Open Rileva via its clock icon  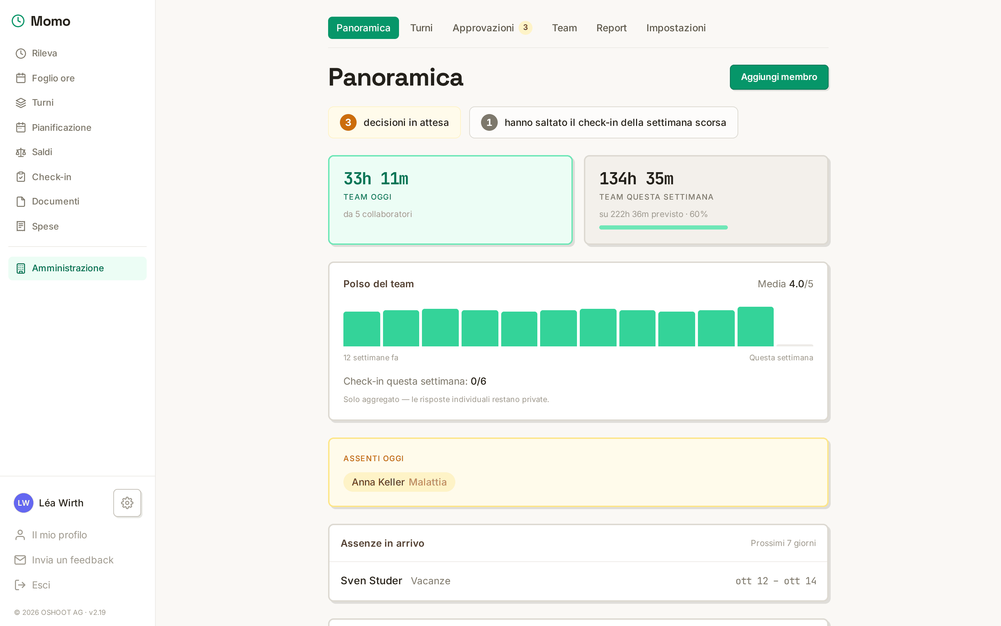coord(21,54)
